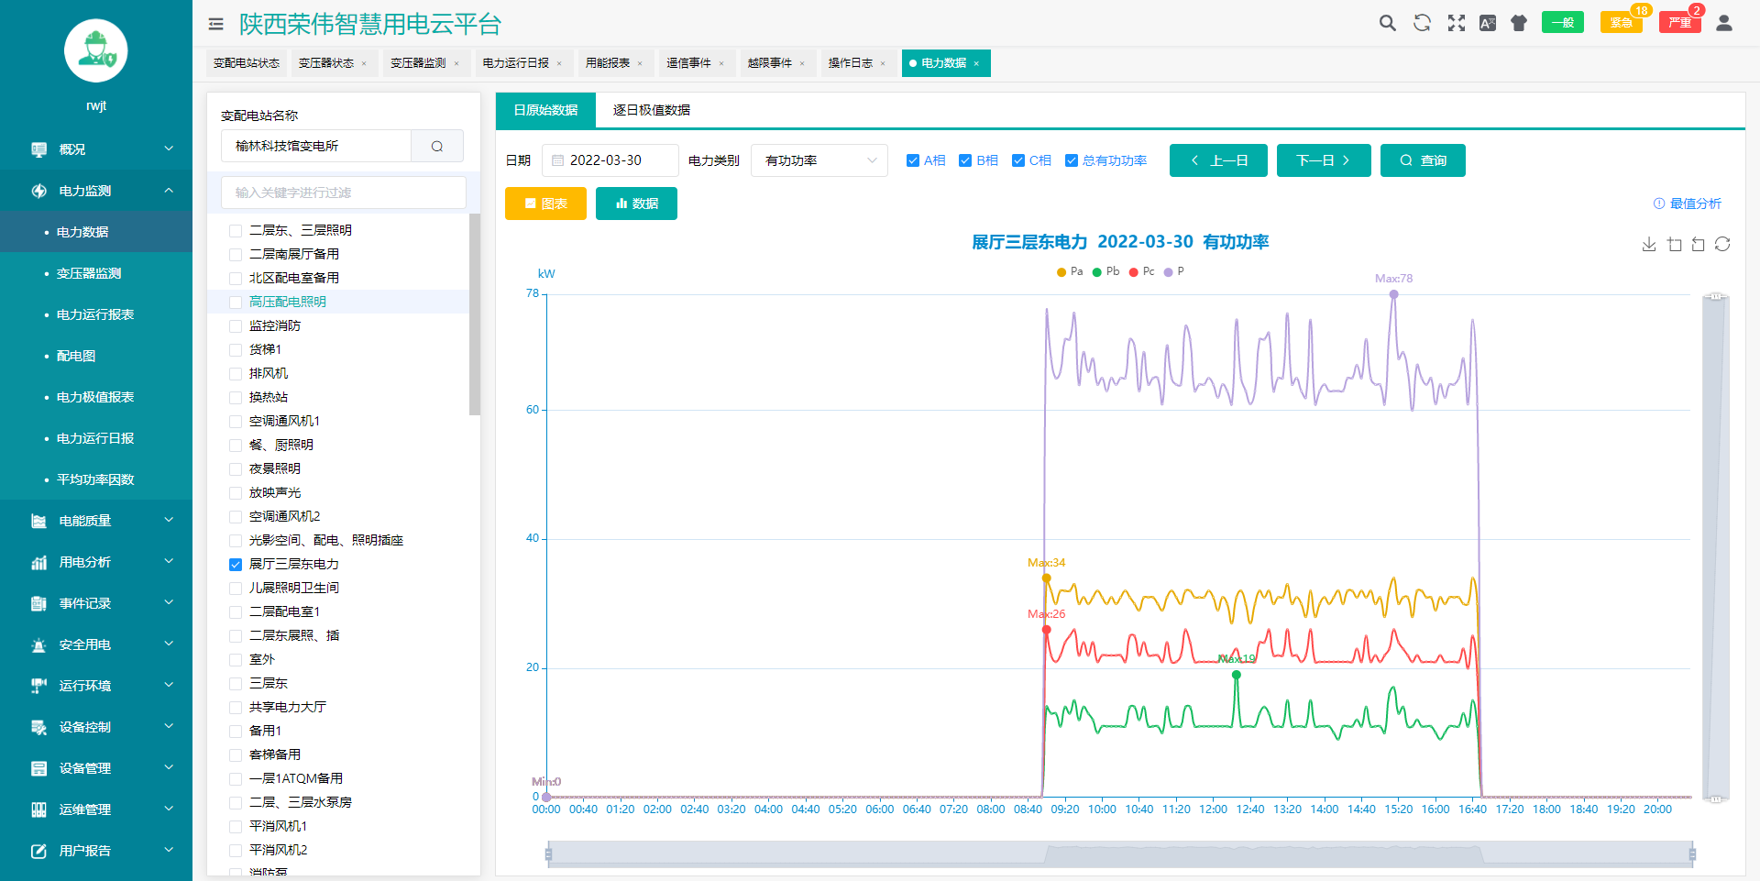Click the bottom time range zoom slider

tap(1120, 854)
